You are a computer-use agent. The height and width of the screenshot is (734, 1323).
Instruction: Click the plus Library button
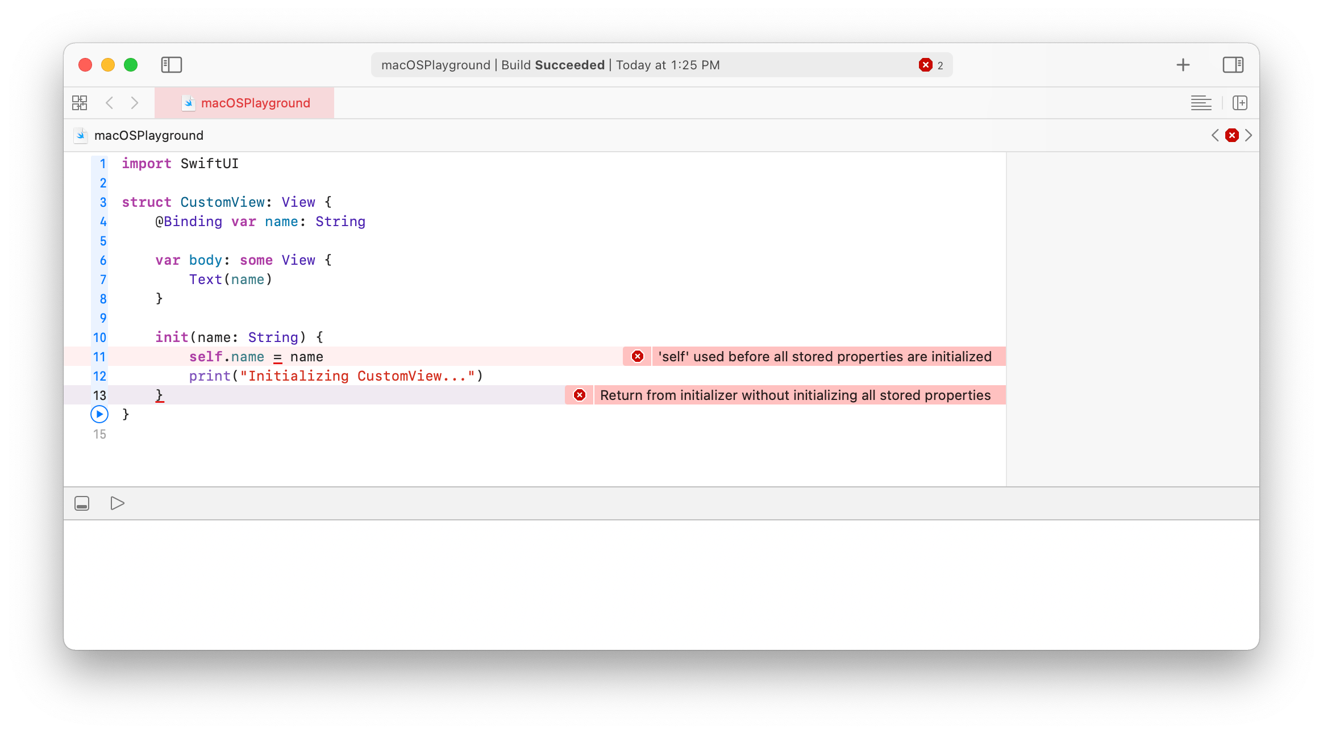[1183, 65]
